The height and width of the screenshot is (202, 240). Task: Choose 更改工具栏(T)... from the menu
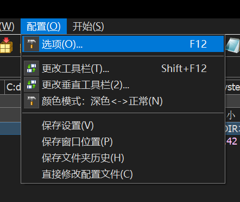coord(123,68)
